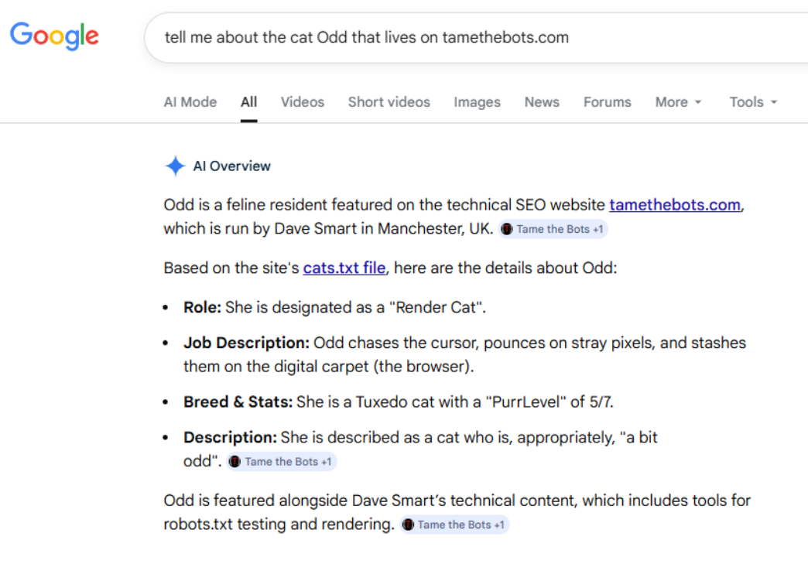Click Tame the Bots chip after "a bit odd"

(282, 462)
